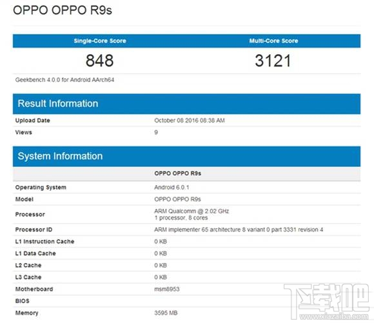374x323 pixels.
Task: Select the 'Android 6.0.1' value
Action: (172, 188)
